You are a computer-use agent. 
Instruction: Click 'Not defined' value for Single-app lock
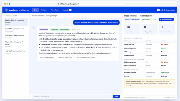165,45
